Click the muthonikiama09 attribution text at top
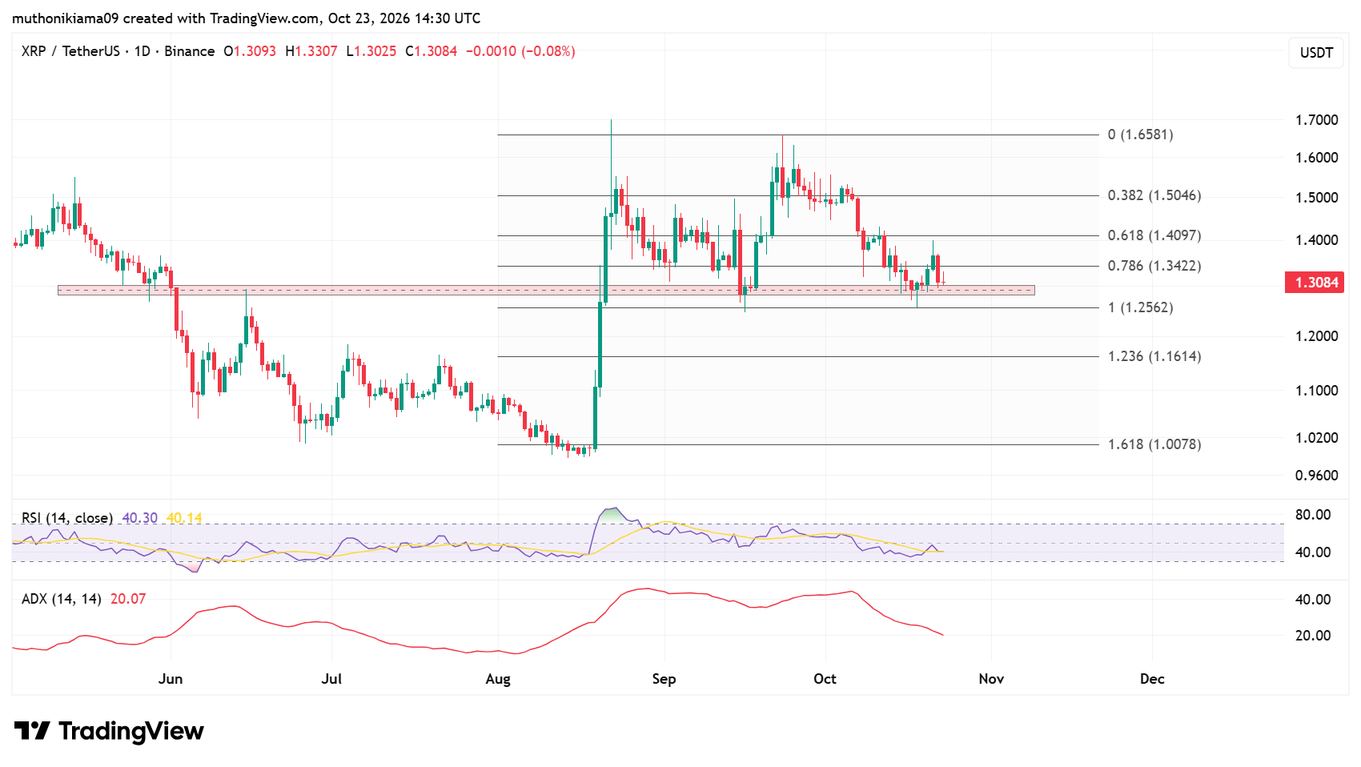This screenshot has height=767, width=1361. tap(247, 18)
